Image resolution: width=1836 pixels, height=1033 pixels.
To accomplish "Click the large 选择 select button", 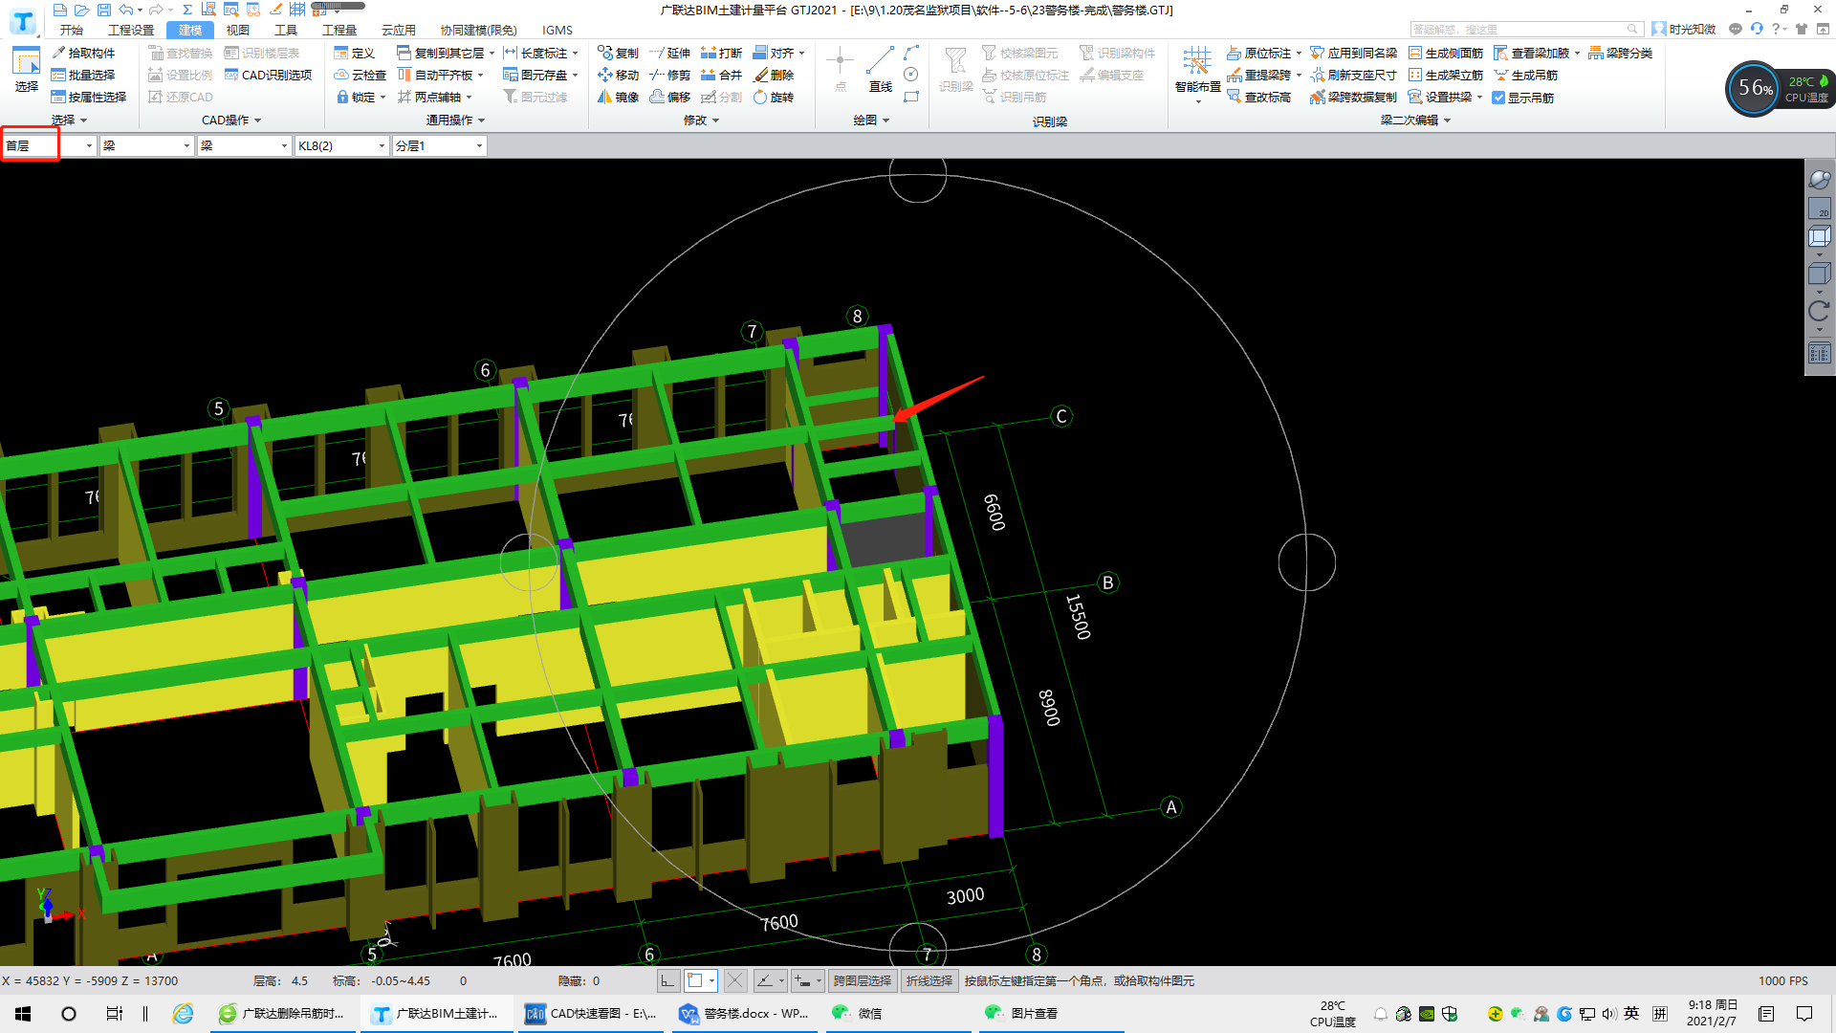I will (26, 69).
